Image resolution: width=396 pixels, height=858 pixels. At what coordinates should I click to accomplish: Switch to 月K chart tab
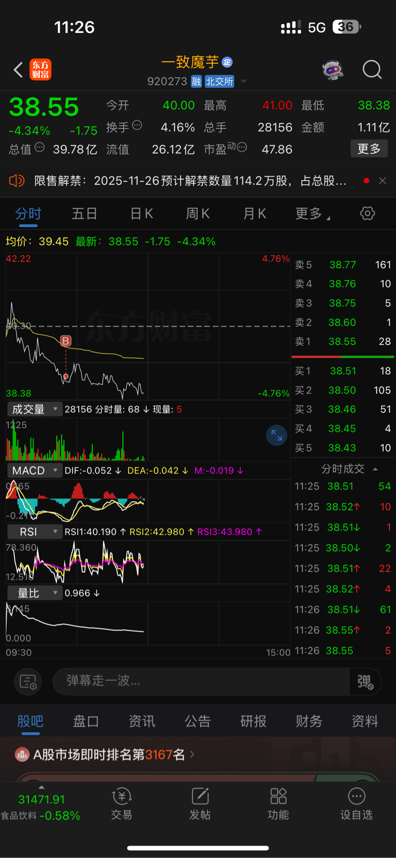coord(255,213)
